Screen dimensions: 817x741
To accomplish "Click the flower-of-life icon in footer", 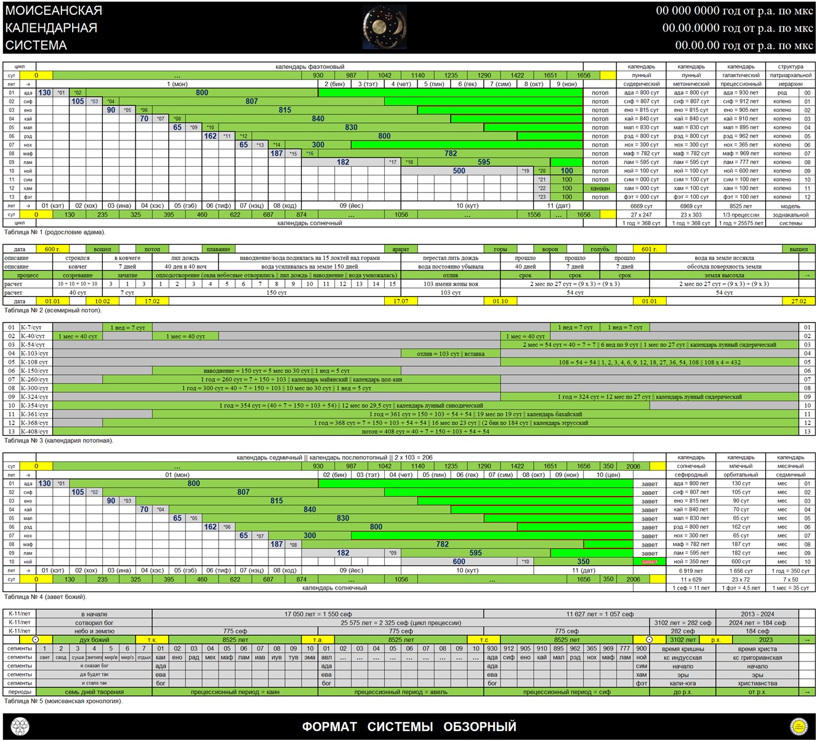I will click(x=20, y=727).
